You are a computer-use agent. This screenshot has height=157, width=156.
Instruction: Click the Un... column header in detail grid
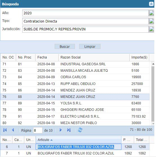point(30,140)
